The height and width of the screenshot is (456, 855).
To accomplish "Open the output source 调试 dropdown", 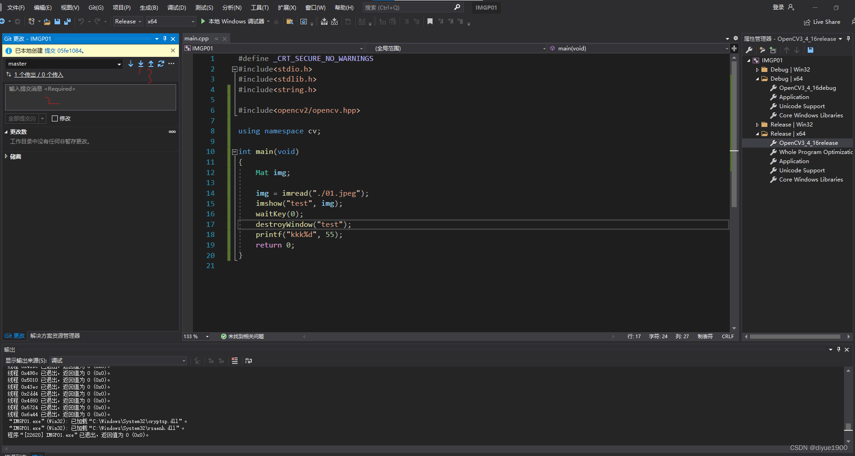I will 118,361.
